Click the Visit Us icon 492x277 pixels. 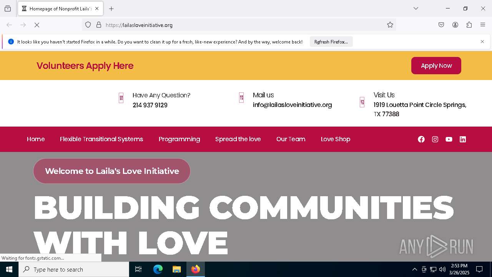[362, 102]
